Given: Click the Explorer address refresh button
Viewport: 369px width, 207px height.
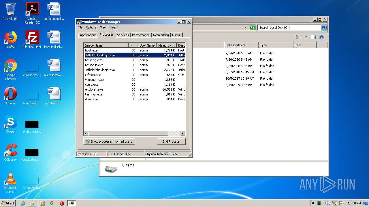Looking at the screenshot, I should click(253, 28).
